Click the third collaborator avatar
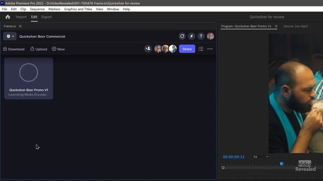The width and height of the screenshot is (323, 181). point(173,49)
